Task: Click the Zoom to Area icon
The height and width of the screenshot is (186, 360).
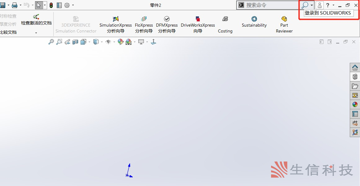Action: (x=59, y=42)
